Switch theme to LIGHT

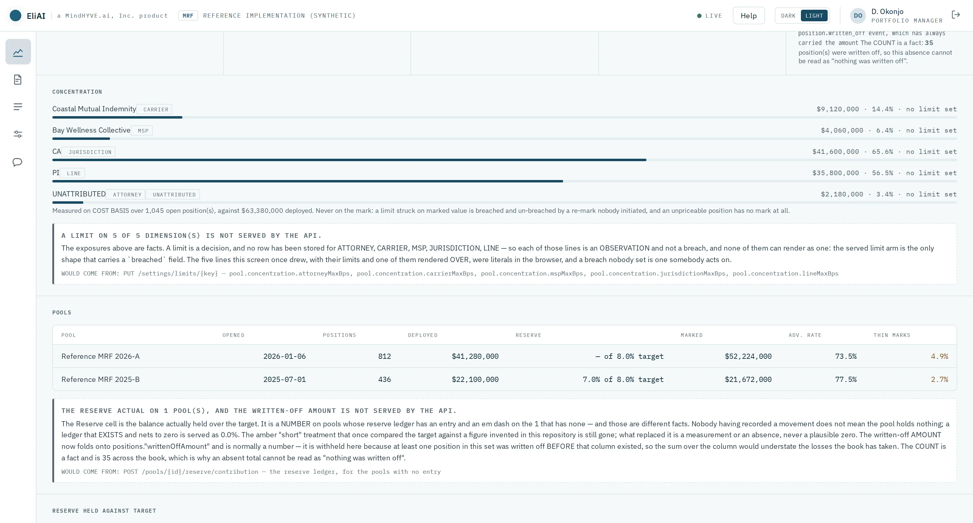[814, 16]
